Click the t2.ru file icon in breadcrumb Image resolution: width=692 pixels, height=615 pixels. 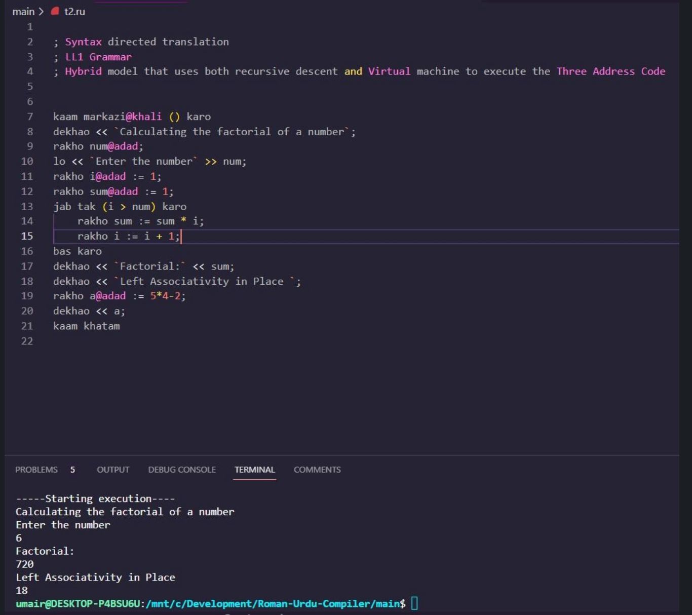click(55, 11)
